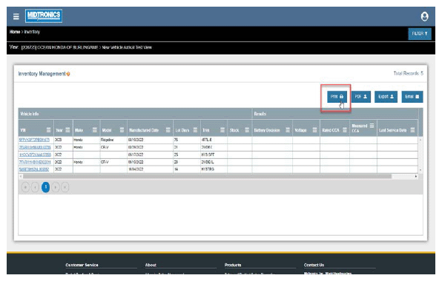Open the VIN column menu icon
Viewport: 442px width, 281px height.
point(48,130)
